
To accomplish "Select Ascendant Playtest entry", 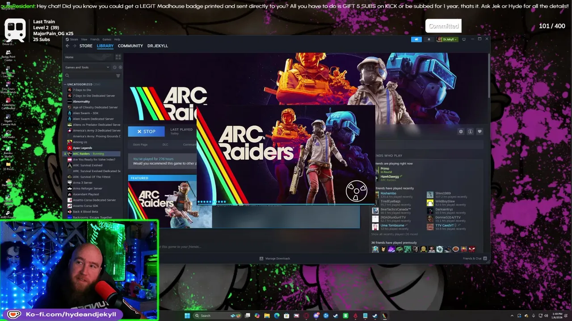I will tap(86, 194).
